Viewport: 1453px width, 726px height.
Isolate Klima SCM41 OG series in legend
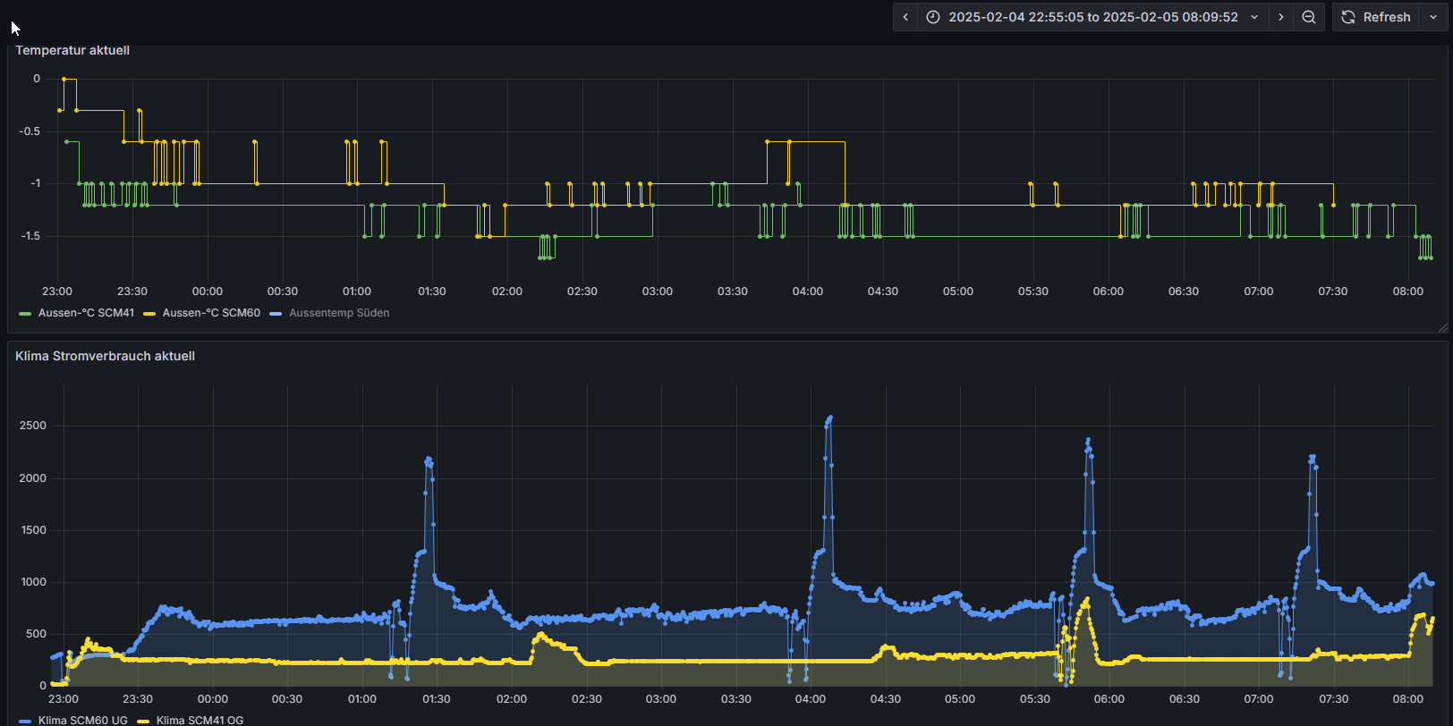200,720
